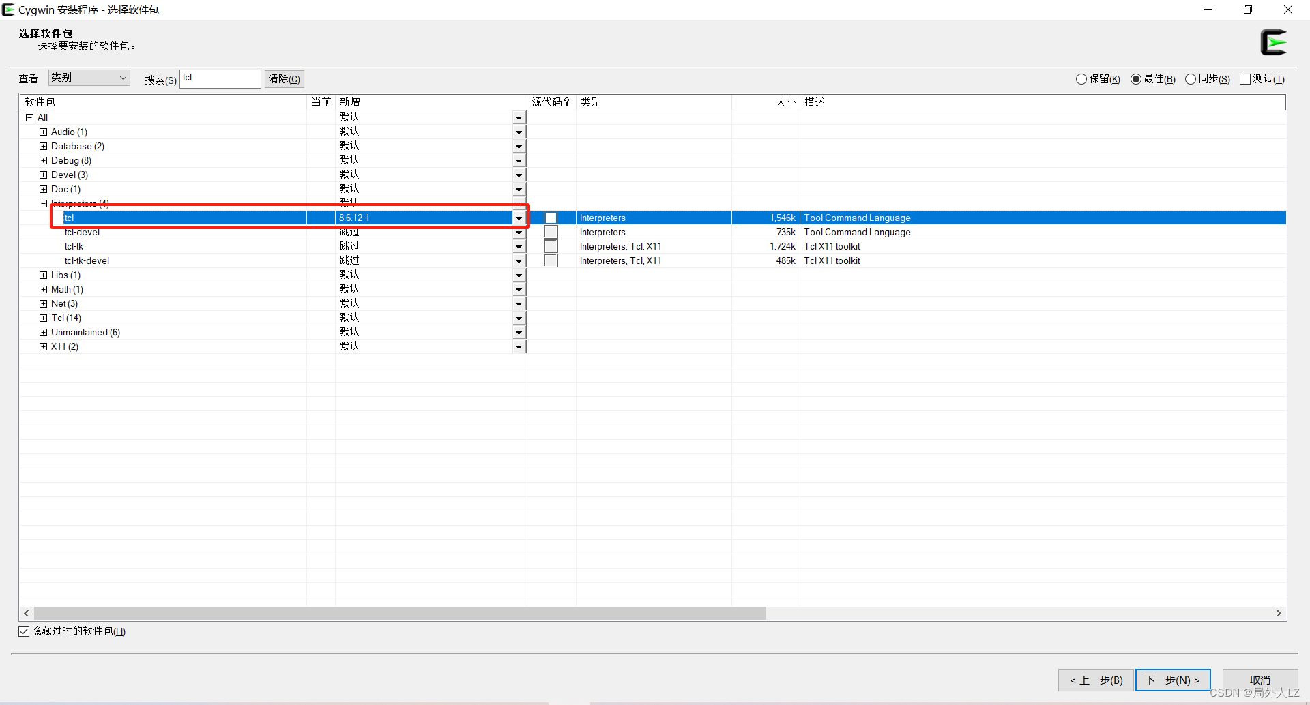The height and width of the screenshot is (705, 1310).
Task: Collapse the Interpreters (4) category
Action: coord(44,204)
